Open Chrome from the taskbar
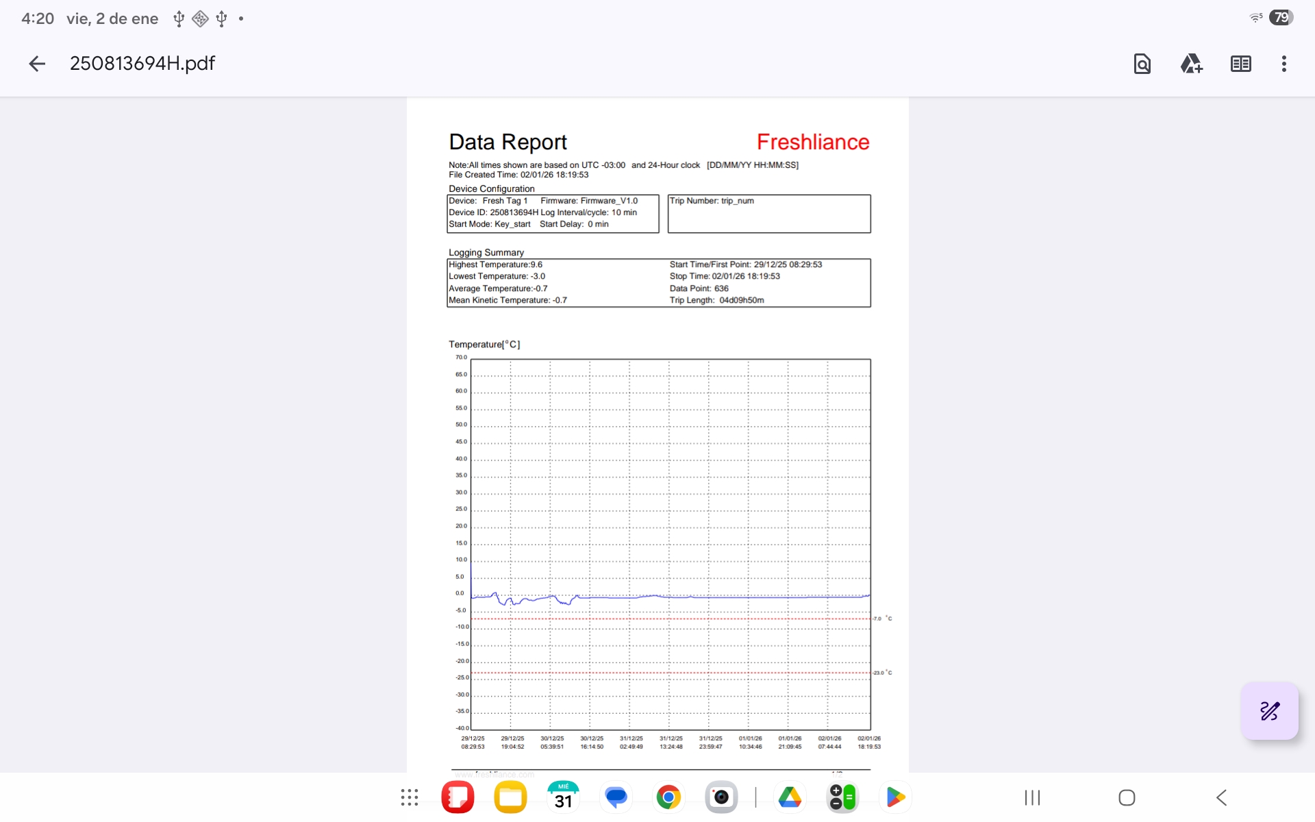This screenshot has width=1315, height=822. pos(668,797)
